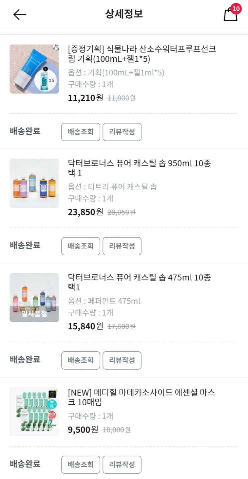Open the 닥터브로너스 950ml product title

[x=139, y=168]
